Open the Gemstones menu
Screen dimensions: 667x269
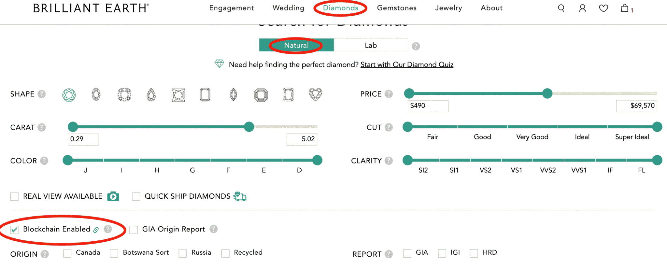[397, 8]
